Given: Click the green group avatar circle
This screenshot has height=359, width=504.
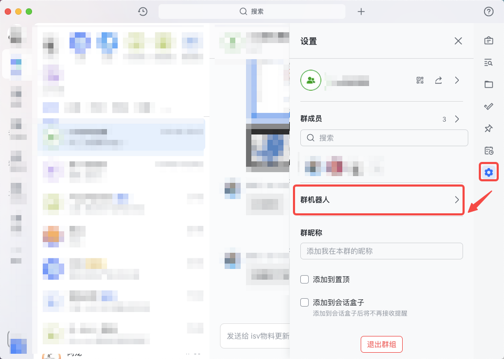Looking at the screenshot, I should click(x=310, y=80).
